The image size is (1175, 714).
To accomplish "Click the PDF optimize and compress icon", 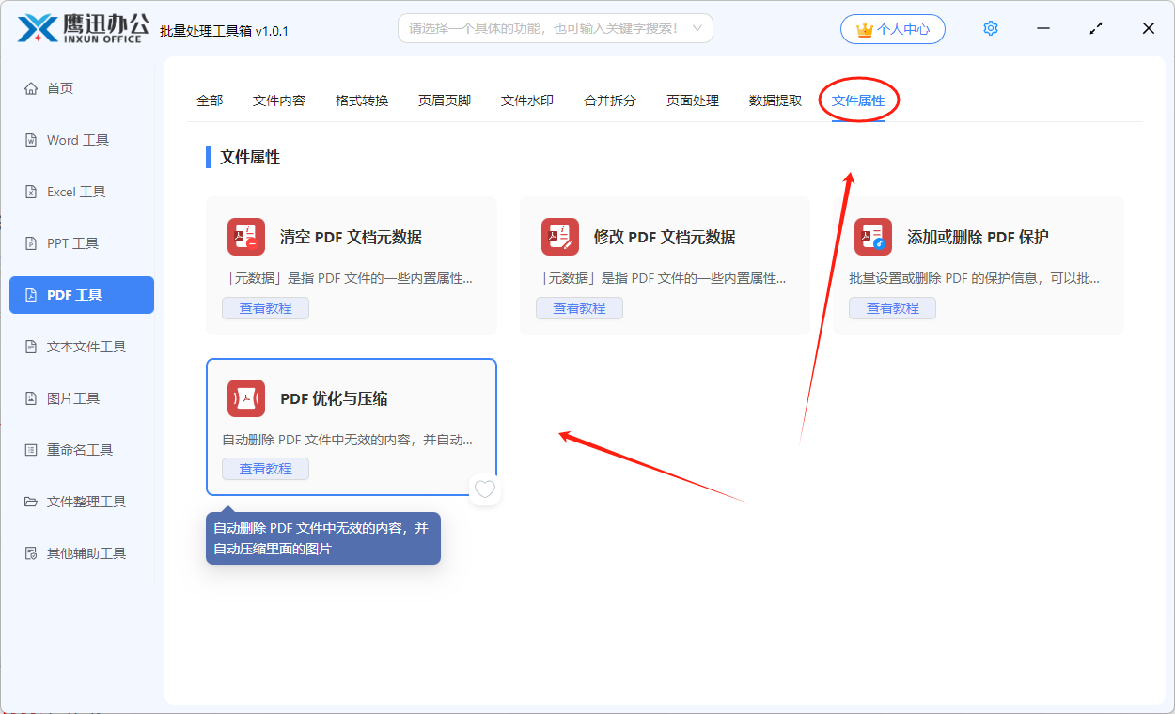I will click(246, 398).
